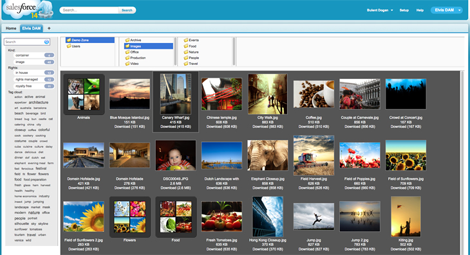This screenshot has width=470, height=255.
Task: Click the sidebar search magnifier icon
Action: 46,42
